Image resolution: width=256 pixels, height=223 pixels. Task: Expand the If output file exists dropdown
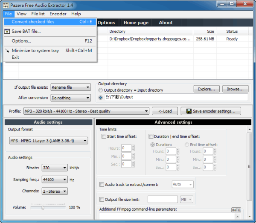pyautogui.click(x=87, y=87)
